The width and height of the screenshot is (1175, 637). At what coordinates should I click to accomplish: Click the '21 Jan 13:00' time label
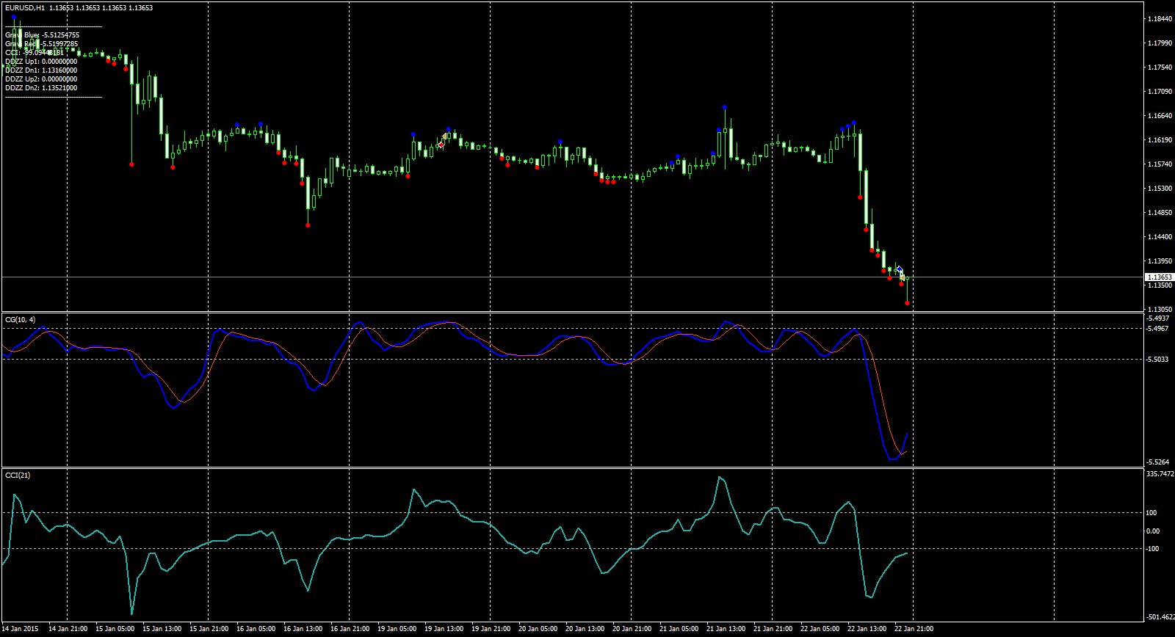click(726, 629)
